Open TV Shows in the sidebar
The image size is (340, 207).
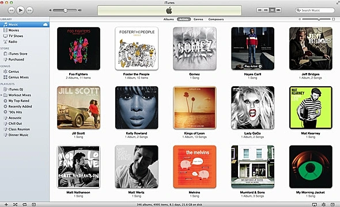tap(16, 36)
